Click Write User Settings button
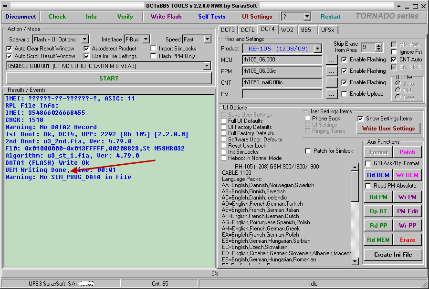 [x=388, y=129]
